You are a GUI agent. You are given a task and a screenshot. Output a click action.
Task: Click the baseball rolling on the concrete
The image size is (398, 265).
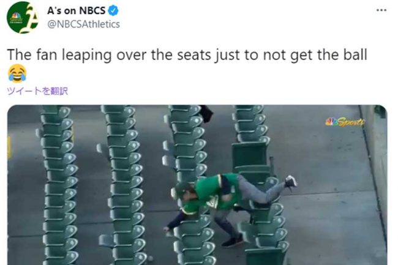151,258
